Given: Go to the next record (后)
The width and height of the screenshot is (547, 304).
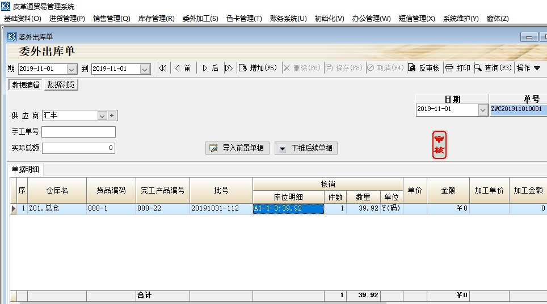Looking at the screenshot, I should (x=211, y=68).
